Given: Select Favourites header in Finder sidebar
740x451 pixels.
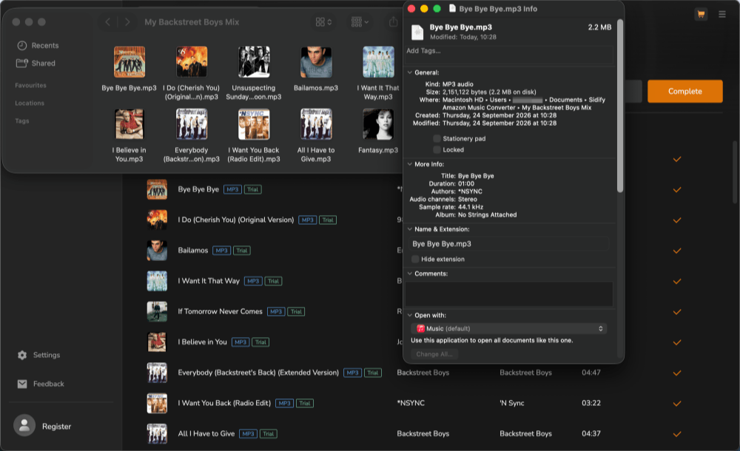Looking at the screenshot, I should (x=30, y=85).
